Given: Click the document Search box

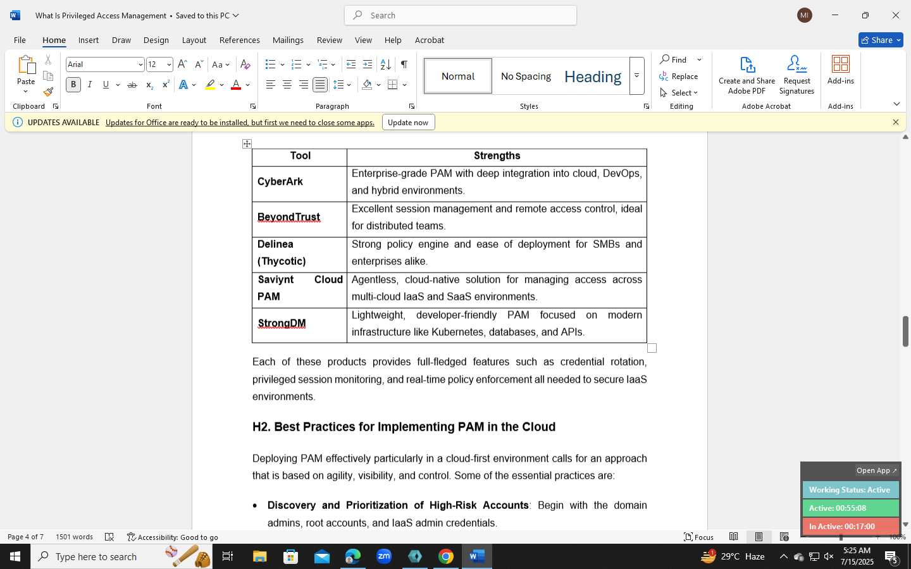Looking at the screenshot, I should coord(461,15).
